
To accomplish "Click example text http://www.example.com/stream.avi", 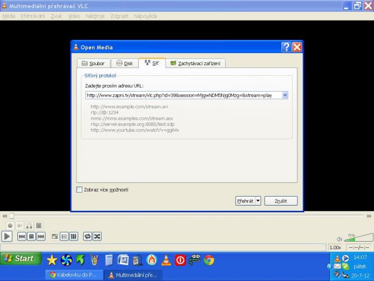I will (x=129, y=106).
